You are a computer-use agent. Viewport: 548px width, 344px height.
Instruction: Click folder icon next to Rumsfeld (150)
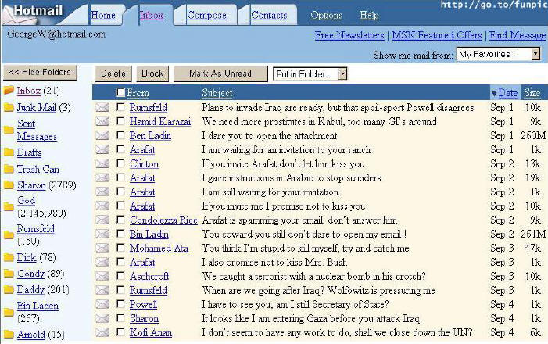9,235
